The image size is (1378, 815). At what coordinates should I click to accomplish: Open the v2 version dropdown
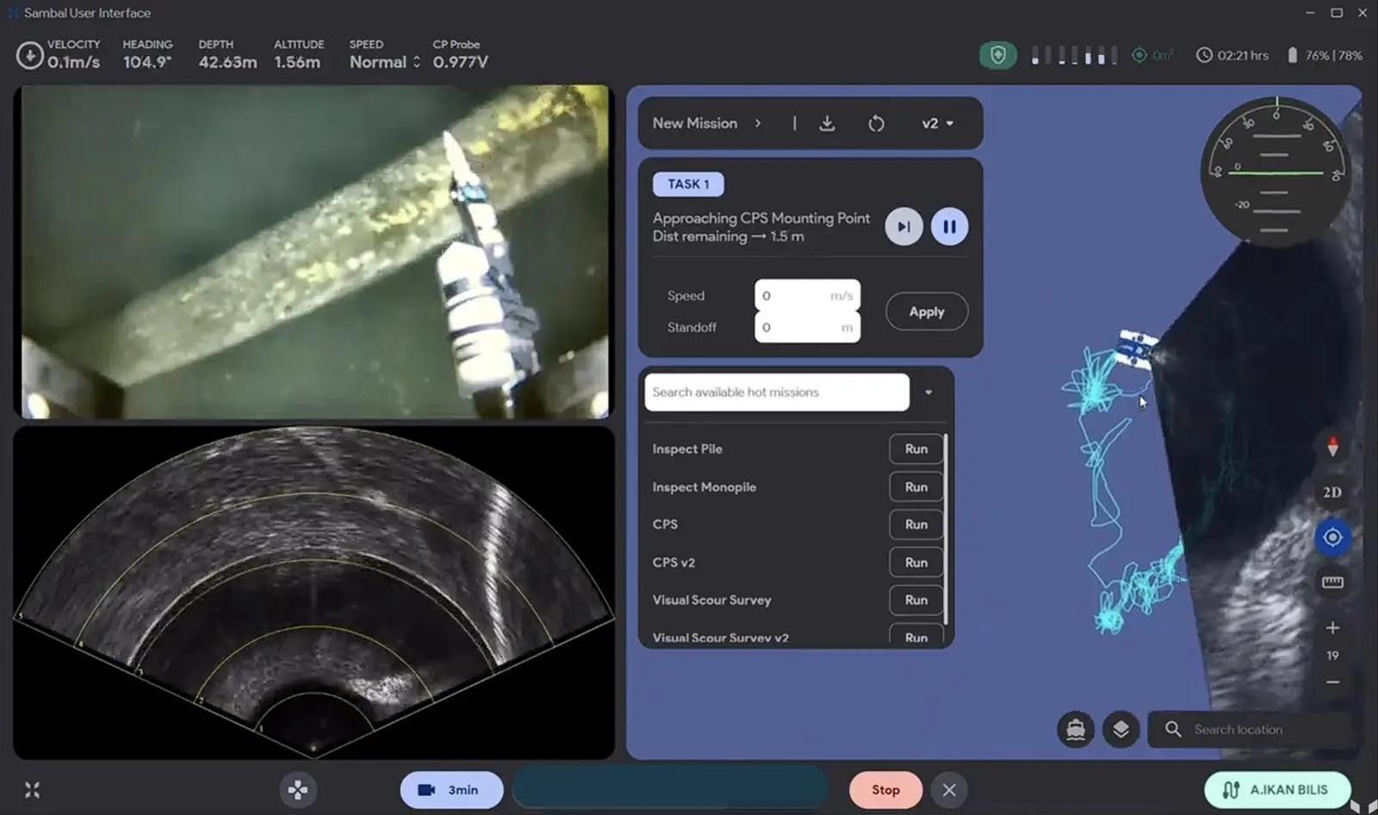click(x=938, y=123)
